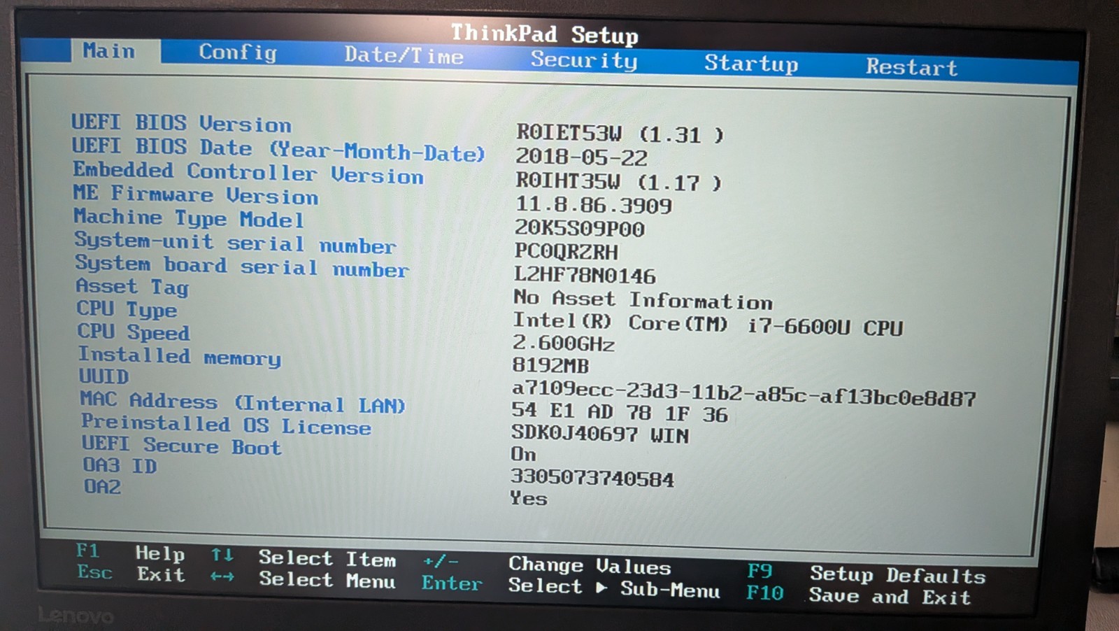Click the left/right arrows Select Menu icon

pyautogui.click(x=222, y=576)
